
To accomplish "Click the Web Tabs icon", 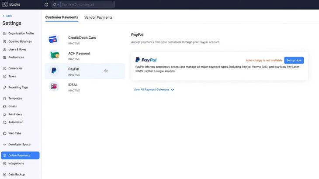I will [4, 133].
